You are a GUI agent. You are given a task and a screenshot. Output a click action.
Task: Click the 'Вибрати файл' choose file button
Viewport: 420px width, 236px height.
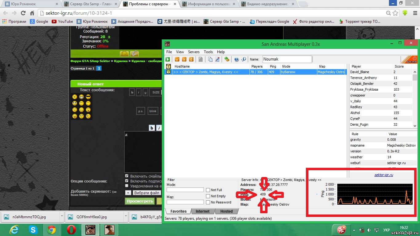pos(146,193)
